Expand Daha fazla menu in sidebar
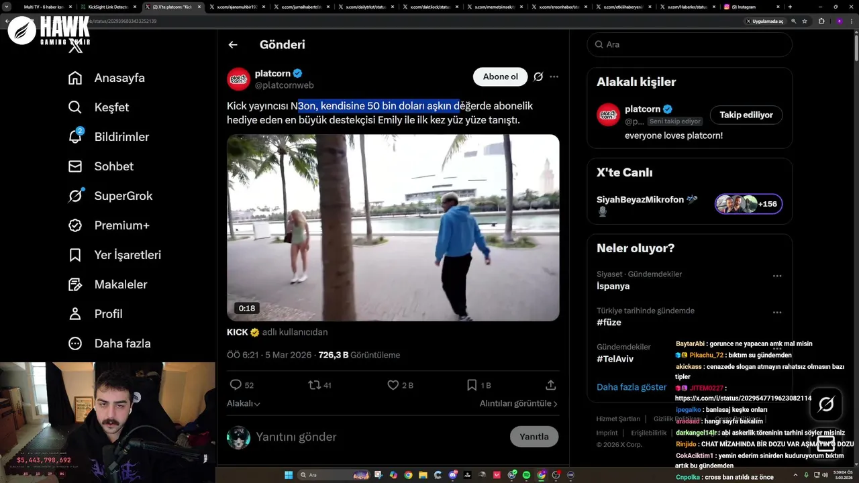The height and width of the screenshot is (483, 859). [x=109, y=343]
